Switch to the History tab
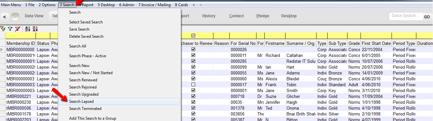This screenshot has width=433, height=121. [x=209, y=16]
